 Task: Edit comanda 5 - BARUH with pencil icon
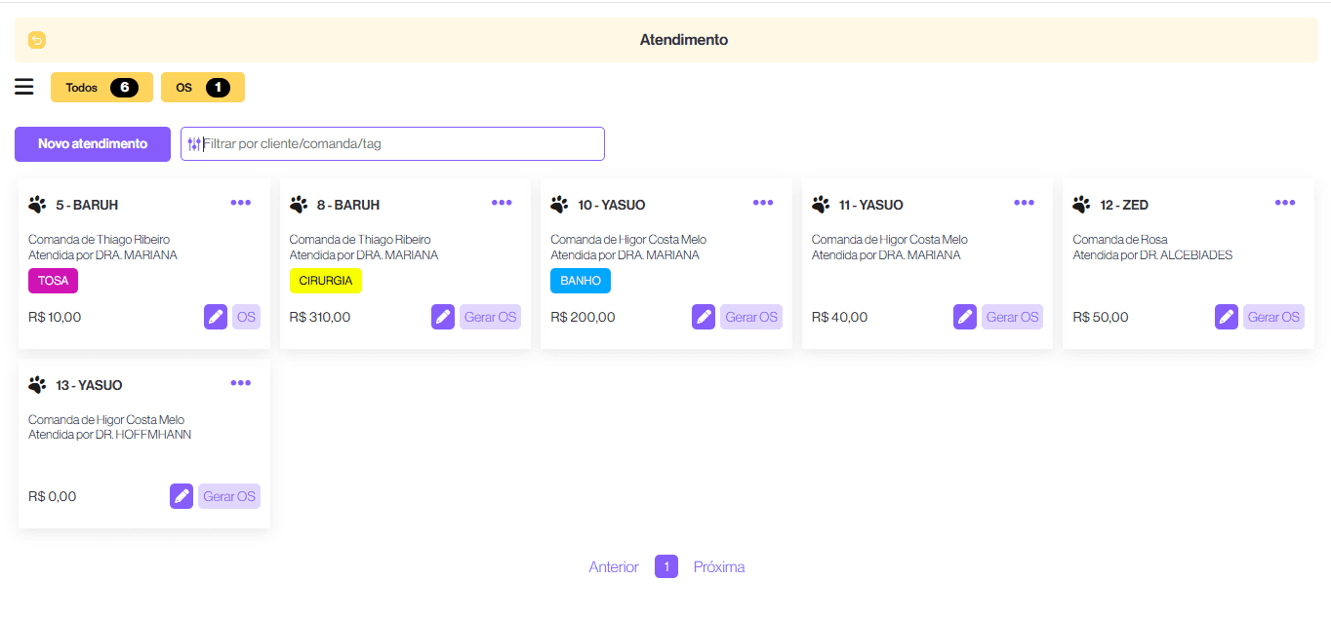216,317
